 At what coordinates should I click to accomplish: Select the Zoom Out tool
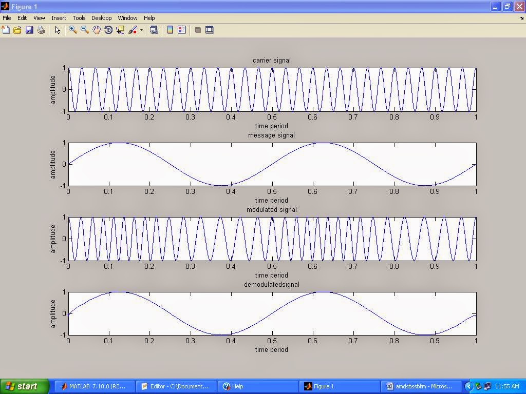tap(84, 30)
